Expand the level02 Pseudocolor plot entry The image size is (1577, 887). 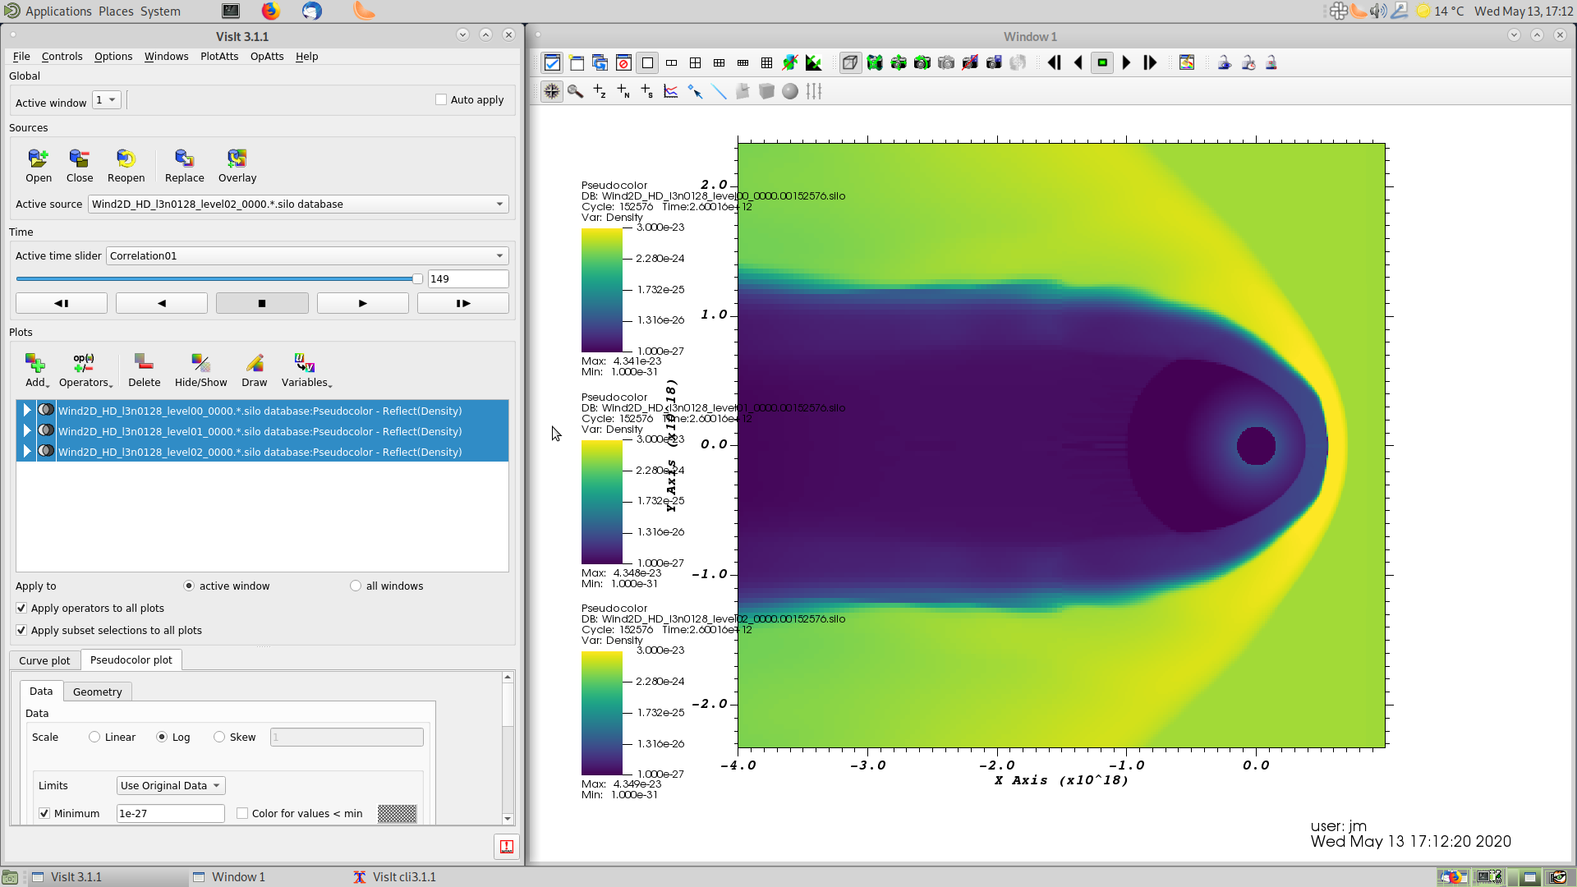(27, 451)
